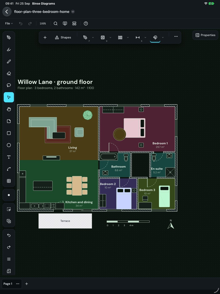Viewport: 220px width, 294px height.
Task: Open the File menu
Action: point(9,23)
